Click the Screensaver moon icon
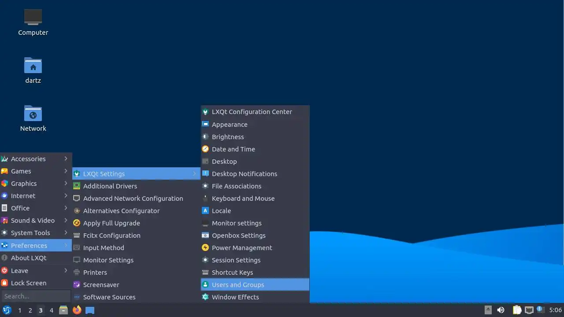The width and height of the screenshot is (564, 317). click(x=77, y=285)
